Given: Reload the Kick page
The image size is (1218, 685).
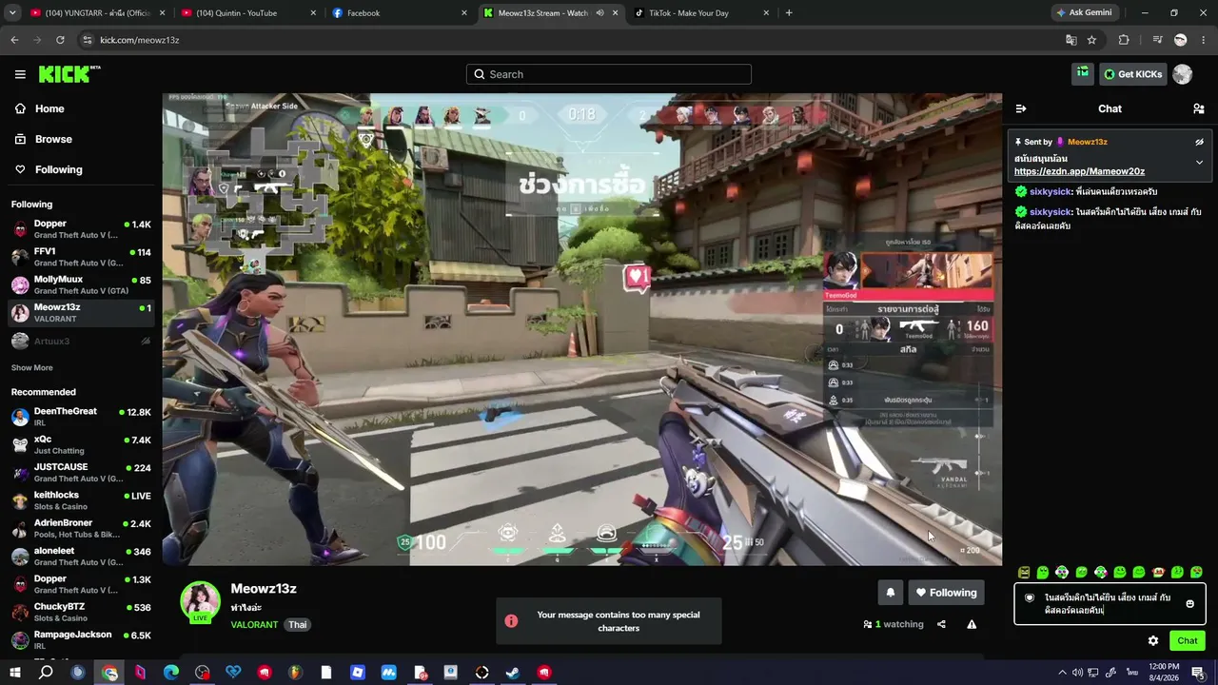Looking at the screenshot, I should [x=60, y=40].
